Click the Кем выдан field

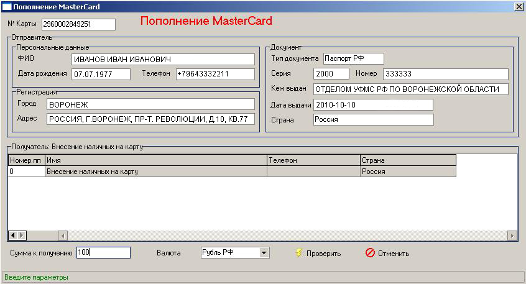(x=411, y=89)
